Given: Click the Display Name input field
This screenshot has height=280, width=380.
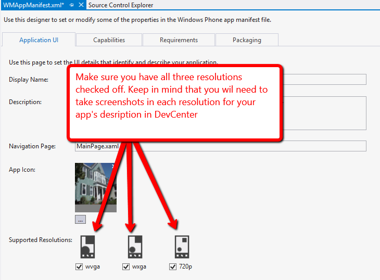Looking at the screenshot, I should click(323, 79).
